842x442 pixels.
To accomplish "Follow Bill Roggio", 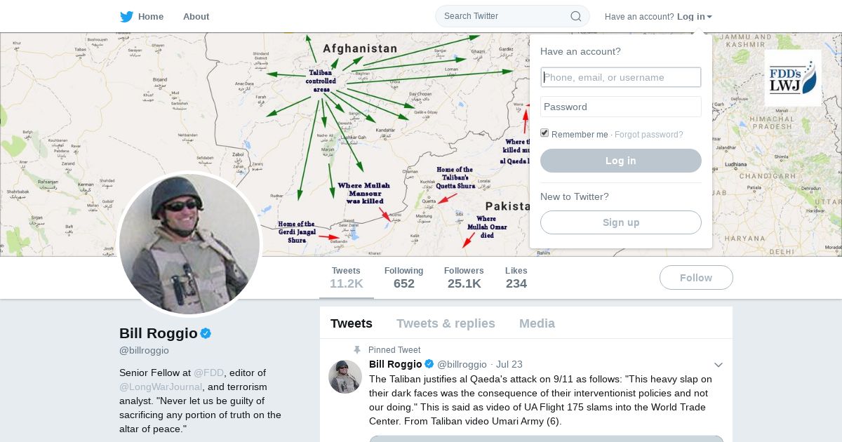I will [x=695, y=278].
